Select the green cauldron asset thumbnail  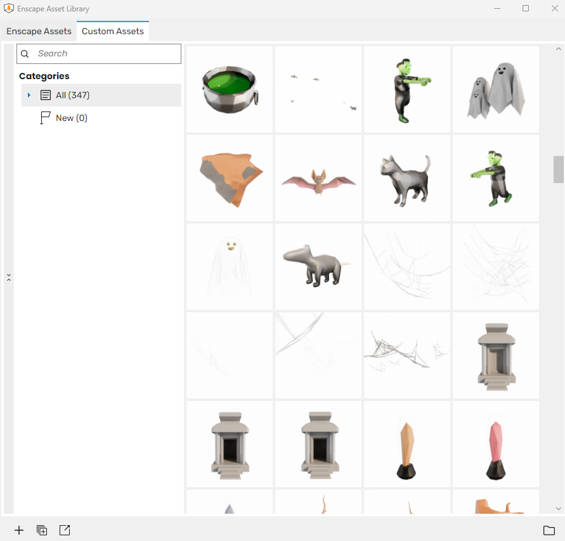point(229,89)
